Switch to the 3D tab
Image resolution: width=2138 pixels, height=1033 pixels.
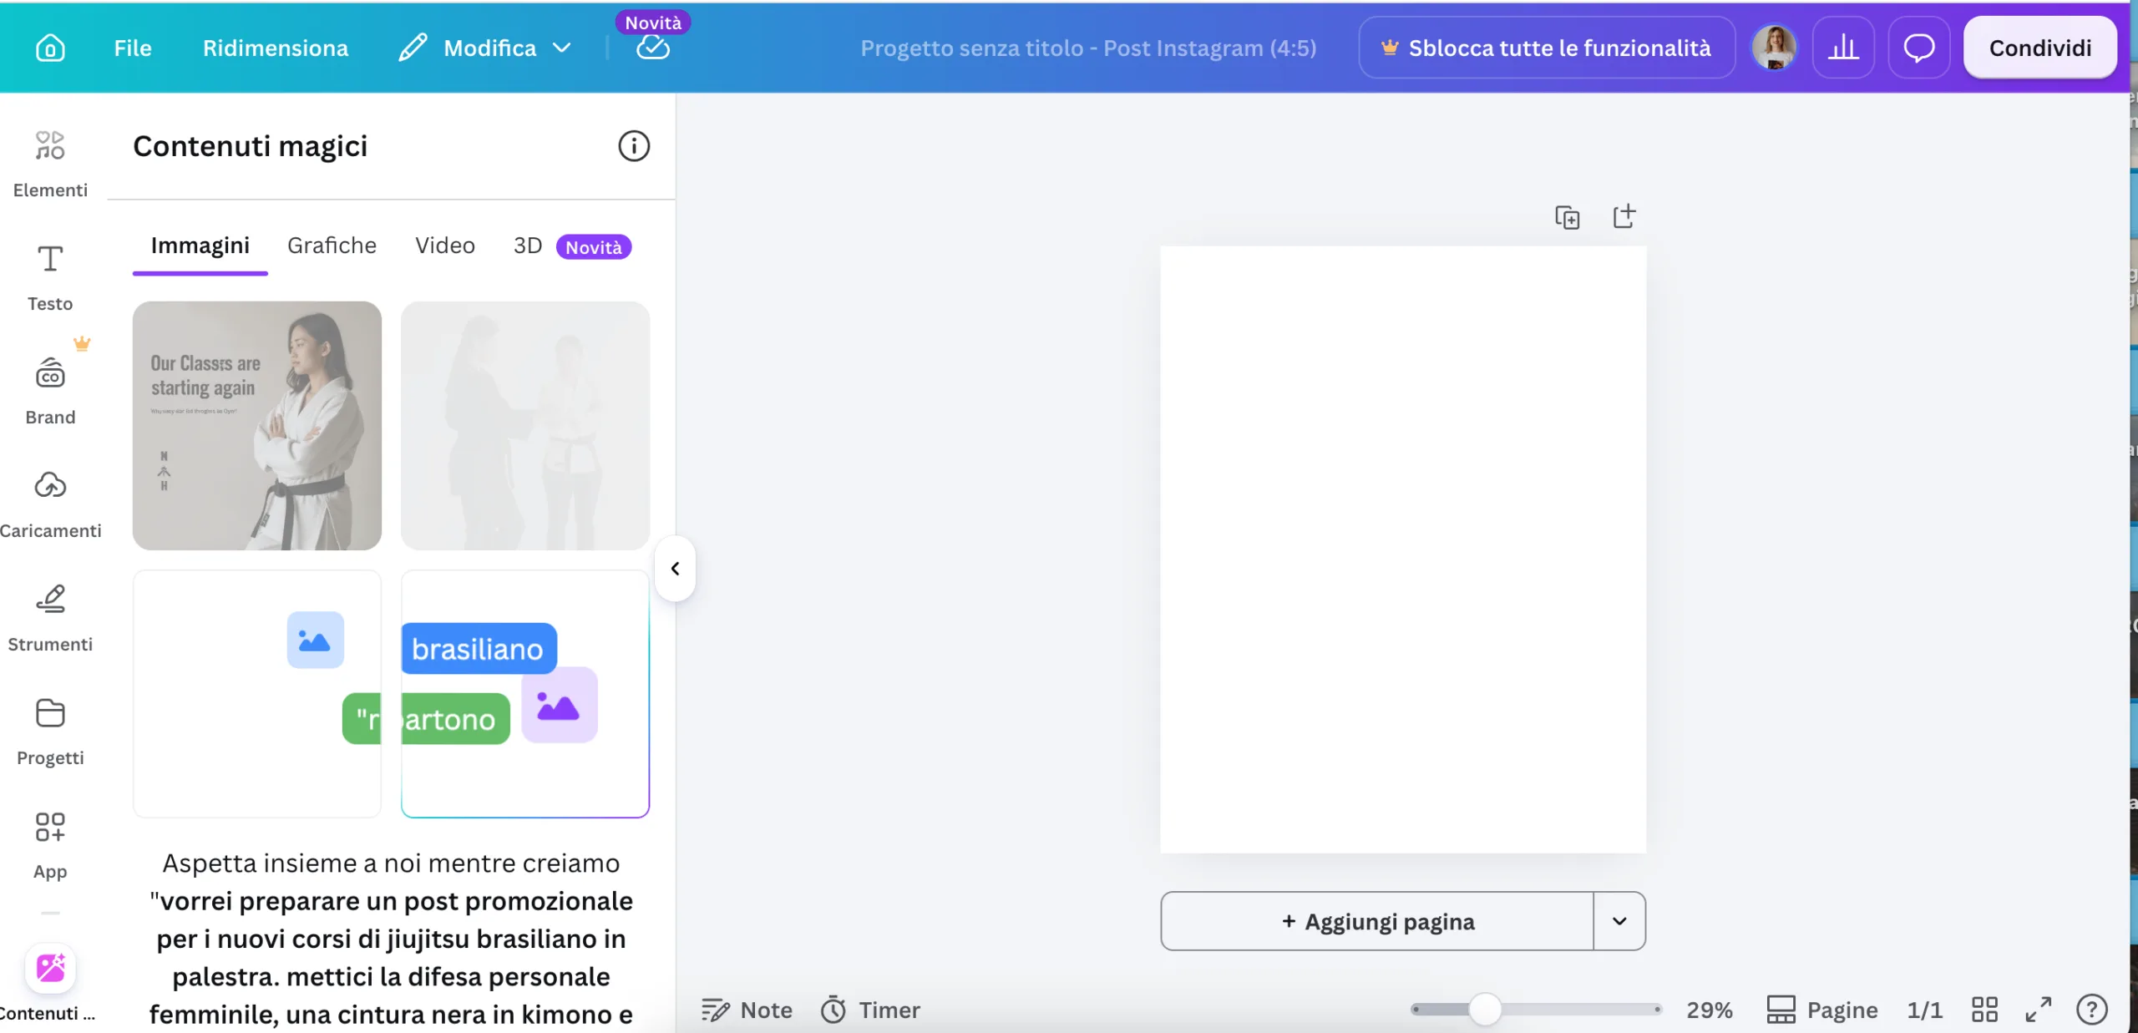pos(527,246)
